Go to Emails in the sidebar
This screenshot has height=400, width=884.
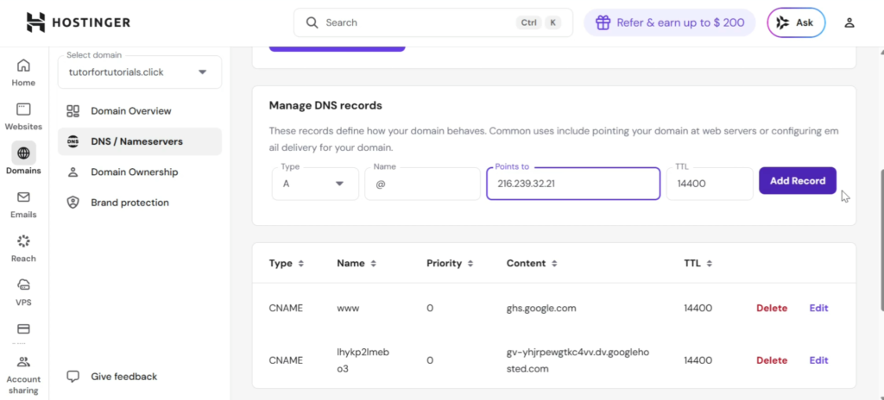click(23, 203)
